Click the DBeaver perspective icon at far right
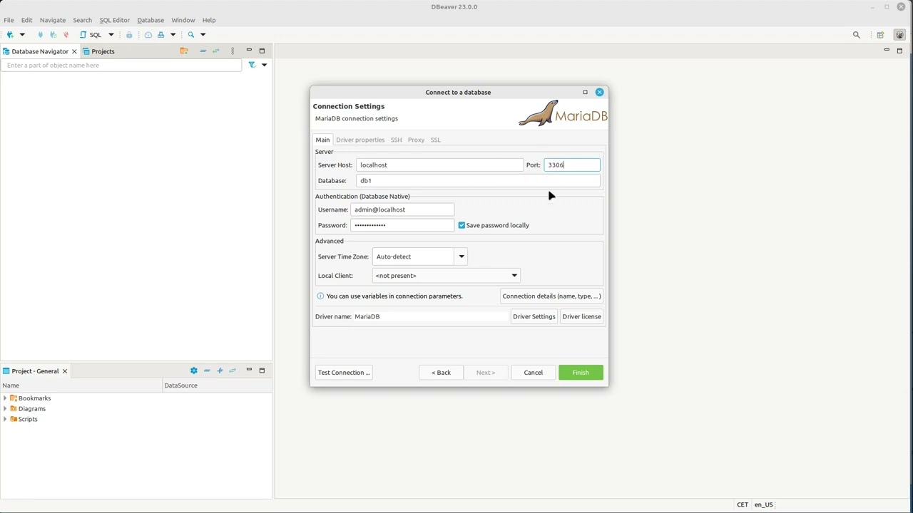 [899, 34]
